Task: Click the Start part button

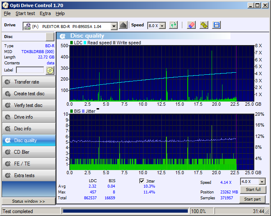Action: [x=252, y=199]
